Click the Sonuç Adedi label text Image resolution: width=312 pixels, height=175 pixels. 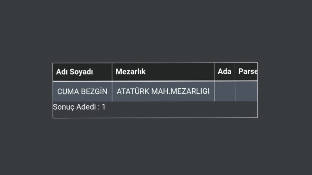pos(74,107)
